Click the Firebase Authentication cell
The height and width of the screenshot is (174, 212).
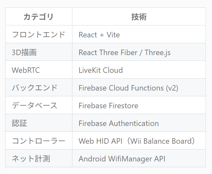[119, 123]
